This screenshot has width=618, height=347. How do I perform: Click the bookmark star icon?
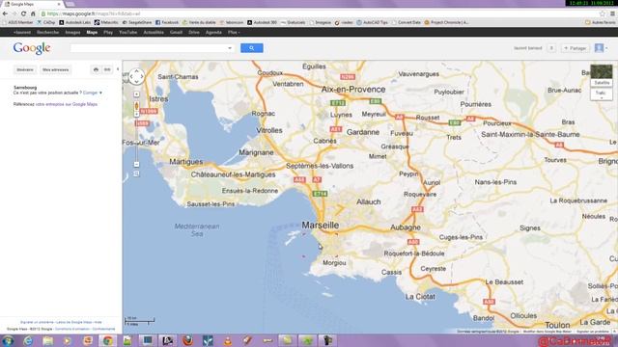coord(602,13)
